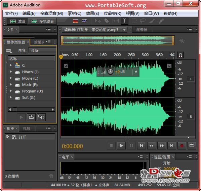Show the spectral pitch display
Screen dimensions: 201x191
tap(84, 21)
